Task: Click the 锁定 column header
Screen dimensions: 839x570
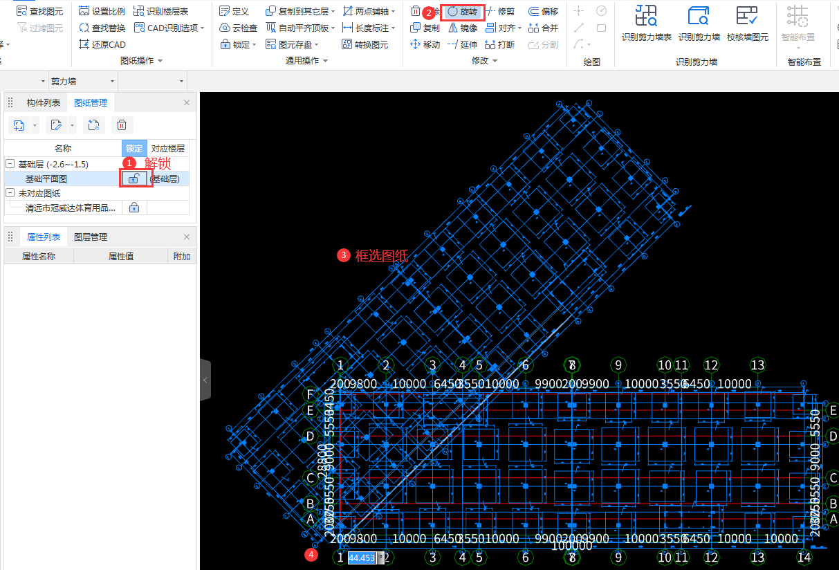Action: click(x=134, y=148)
